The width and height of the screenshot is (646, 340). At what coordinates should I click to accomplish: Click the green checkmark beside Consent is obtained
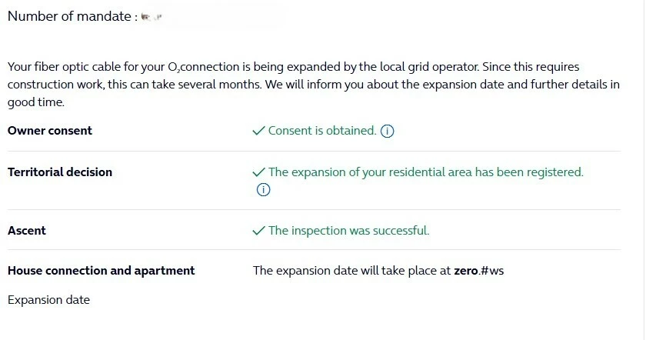[258, 131]
